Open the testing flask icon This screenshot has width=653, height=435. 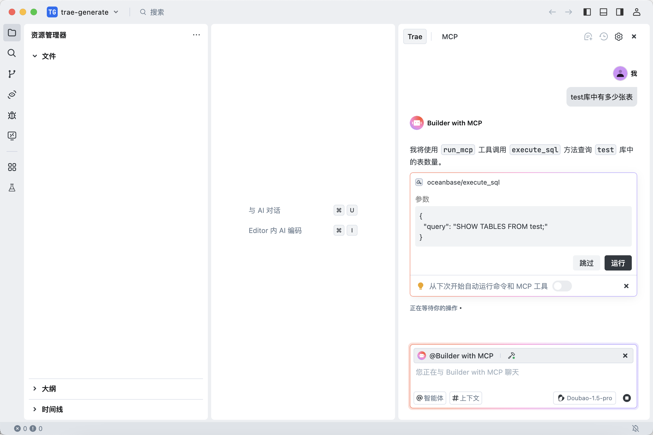tap(12, 188)
